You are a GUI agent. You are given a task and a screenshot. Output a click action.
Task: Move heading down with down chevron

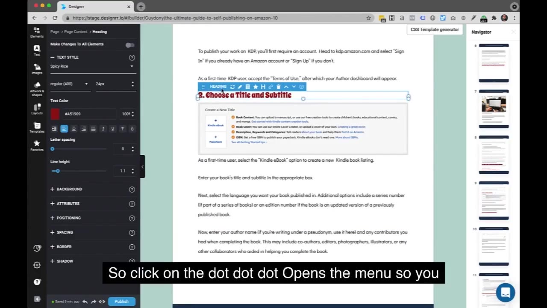pos(294,87)
